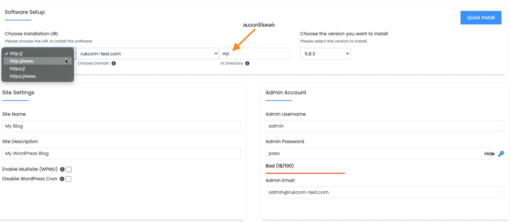This screenshot has width=510, height=222.
Task: Click the Quick Install button
Action: [481, 18]
